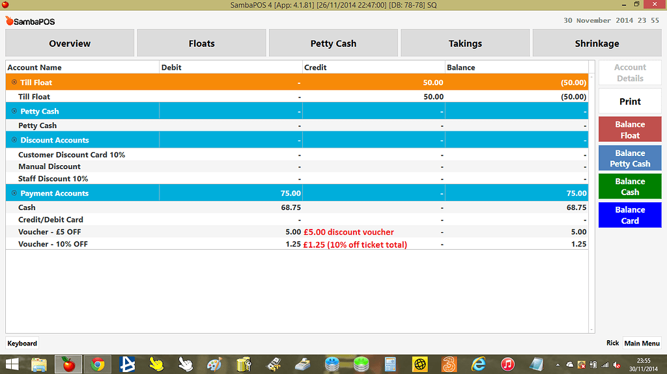Open Google Chrome from the taskbar
667x374 pixels.
click(98, 364)
